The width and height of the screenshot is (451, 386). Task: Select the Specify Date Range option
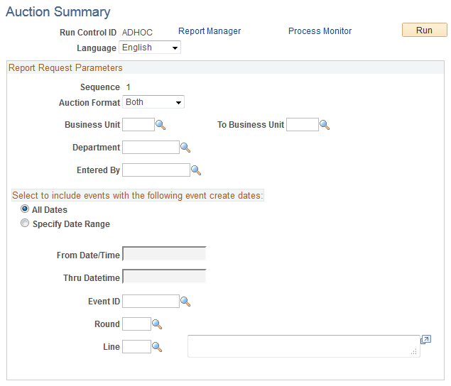coord(25,223)
